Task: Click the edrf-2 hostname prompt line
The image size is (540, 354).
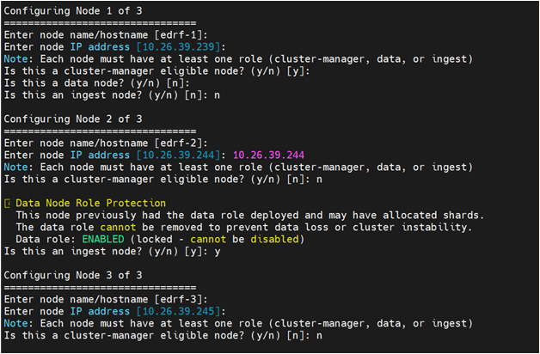Action: coord(106,143)
